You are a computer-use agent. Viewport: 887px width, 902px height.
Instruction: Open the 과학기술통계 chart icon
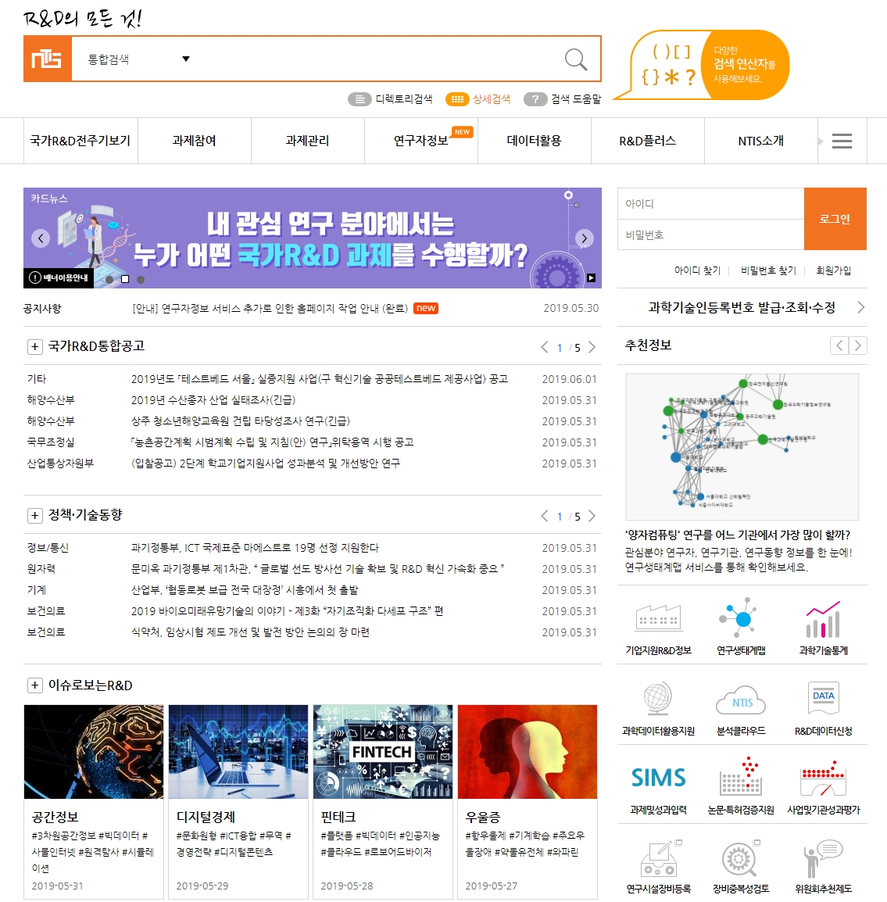pos(823,621)
